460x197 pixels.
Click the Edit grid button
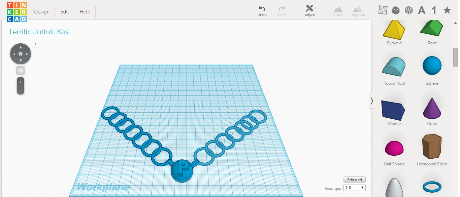pyautogui.click(x=355, y=180)
